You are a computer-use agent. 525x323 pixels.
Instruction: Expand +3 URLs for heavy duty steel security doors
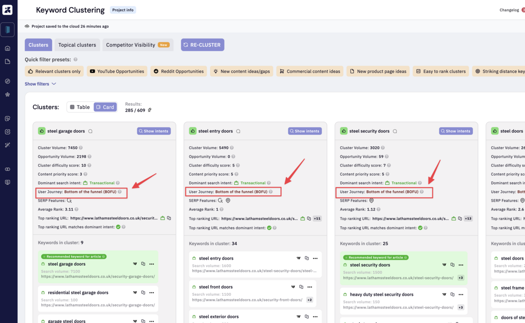[x=461, y=307]
